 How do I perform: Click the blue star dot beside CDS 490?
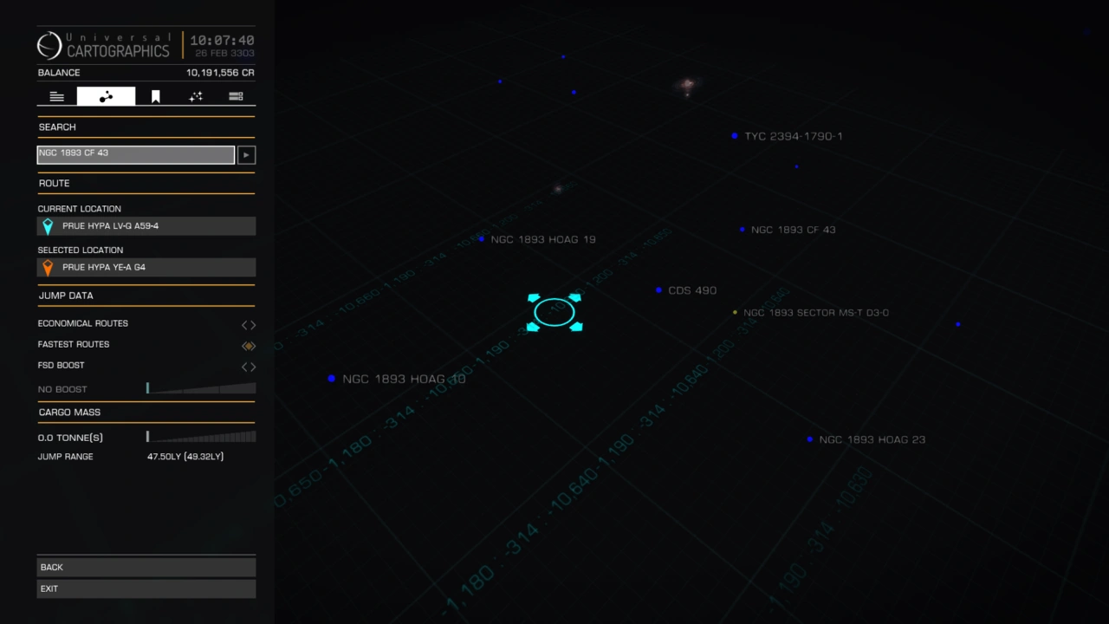658,290
